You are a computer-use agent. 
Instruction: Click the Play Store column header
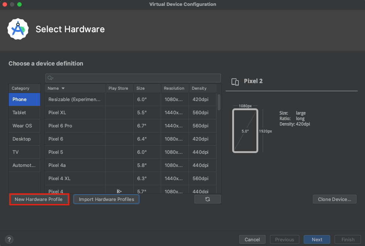(x=120, y=88)
